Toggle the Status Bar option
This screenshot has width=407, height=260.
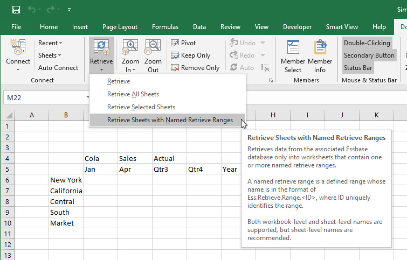pyautogui.click(x=358, y=68)
